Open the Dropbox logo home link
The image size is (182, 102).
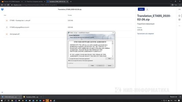(2, 9)
